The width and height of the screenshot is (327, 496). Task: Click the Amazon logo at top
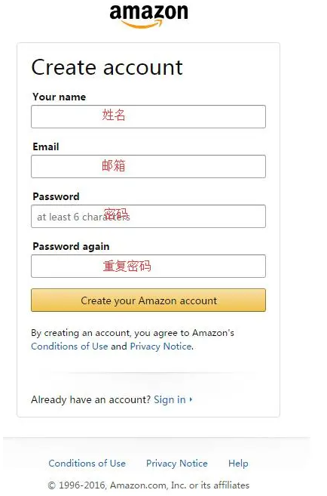[148, 17]
